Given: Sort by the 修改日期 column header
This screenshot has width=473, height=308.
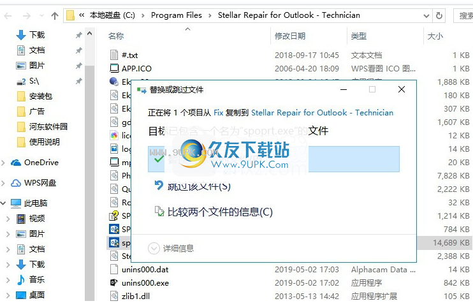Looking at the screenshot, I should coord(290,36).
